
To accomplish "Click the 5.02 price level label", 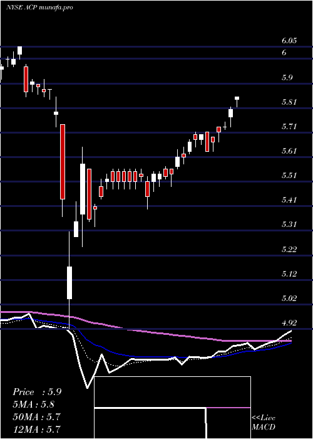I will tap(289, 299).
